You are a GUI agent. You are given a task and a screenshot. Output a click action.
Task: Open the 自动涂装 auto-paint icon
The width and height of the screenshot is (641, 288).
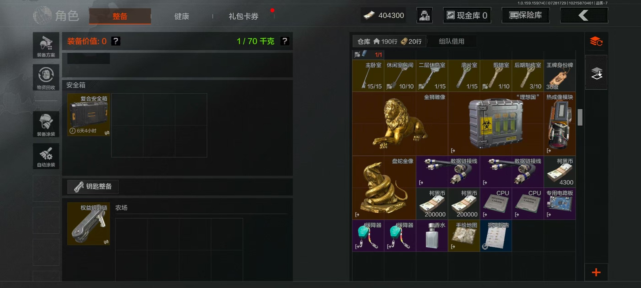click(x=46, y=156)
